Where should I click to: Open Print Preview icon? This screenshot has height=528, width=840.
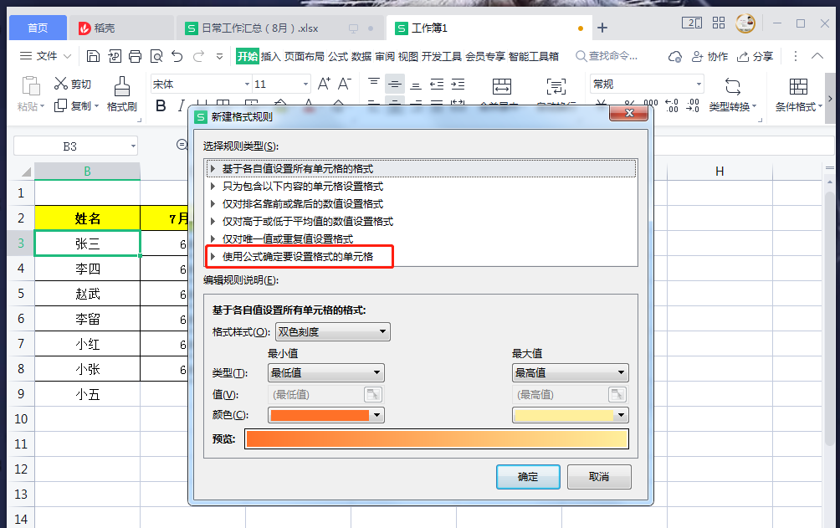point(156,56)
